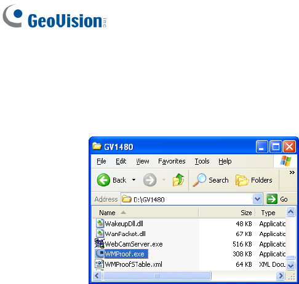
Task: Click the 516 KB size value
Action: (x=242, y=244)
